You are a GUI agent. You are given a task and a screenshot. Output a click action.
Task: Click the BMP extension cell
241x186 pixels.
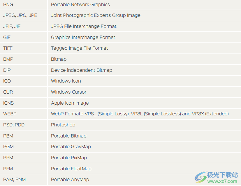(24, 59)
